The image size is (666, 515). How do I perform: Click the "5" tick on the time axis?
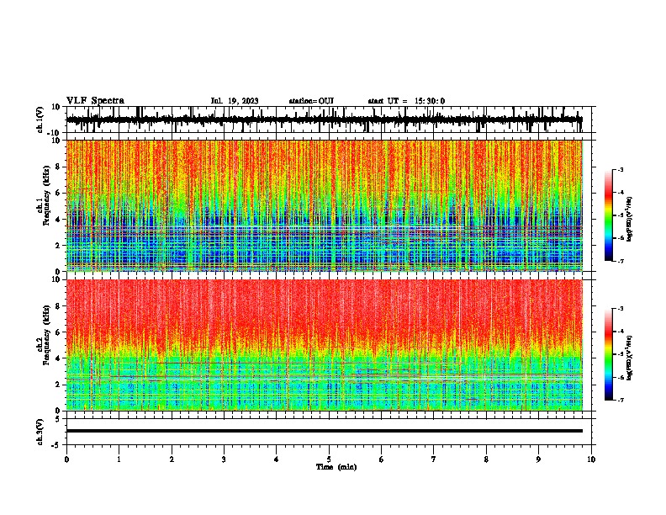(x=329, y=459)
